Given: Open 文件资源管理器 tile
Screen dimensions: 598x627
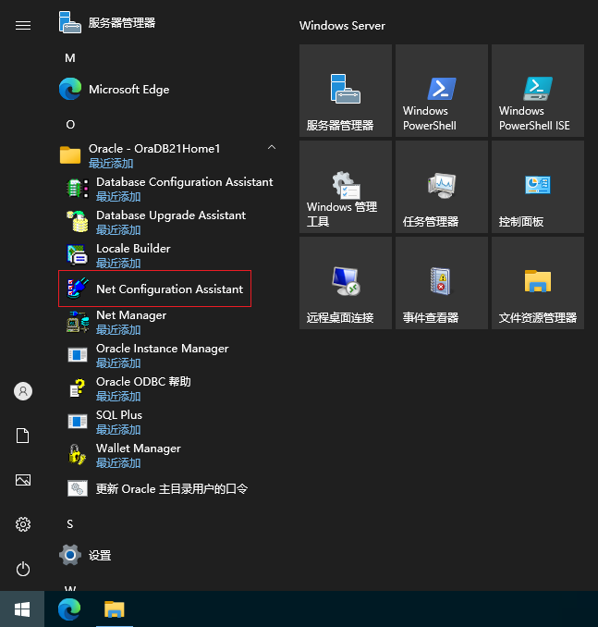Looking at the screenshot, I should point(538,283).
